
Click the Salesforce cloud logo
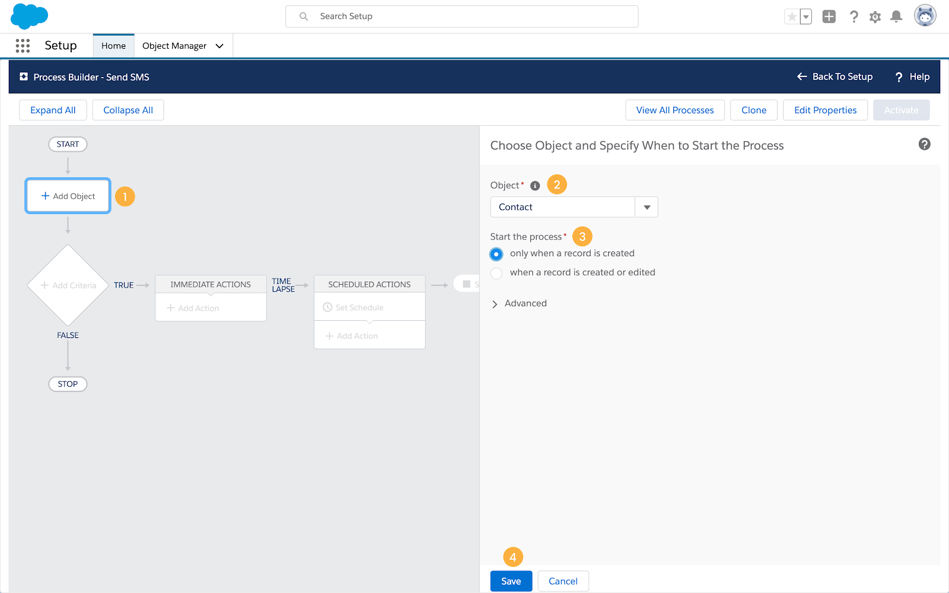[x=29, y=16]
